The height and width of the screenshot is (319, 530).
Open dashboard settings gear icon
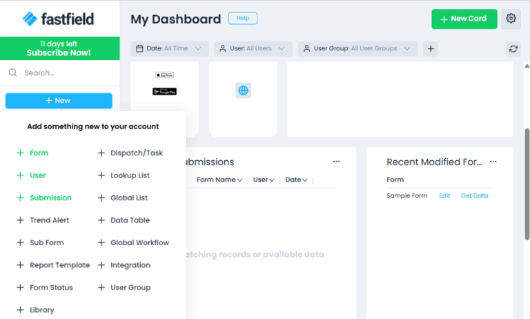[x=511, y=19]
